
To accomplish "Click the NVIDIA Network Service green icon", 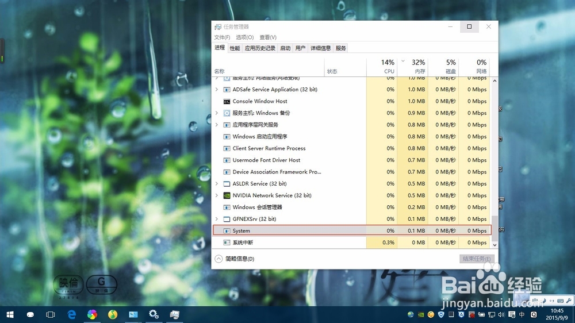I will pyautogui.click(x=227, y=195).
